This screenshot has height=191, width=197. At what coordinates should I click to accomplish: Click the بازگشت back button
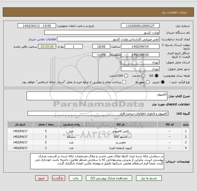click(x=59, y=178)
